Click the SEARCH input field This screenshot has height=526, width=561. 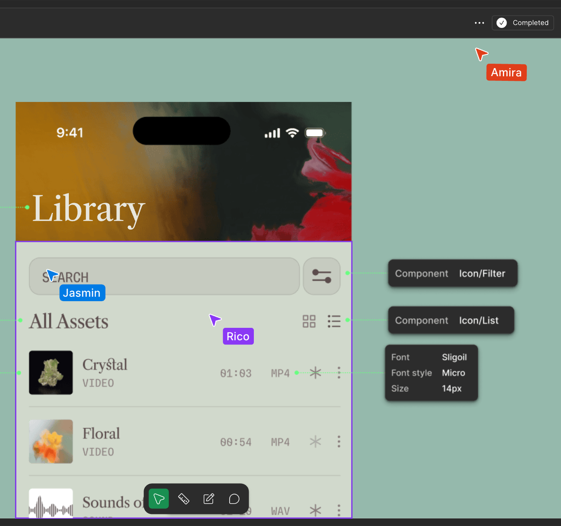[x=164, y=276]
